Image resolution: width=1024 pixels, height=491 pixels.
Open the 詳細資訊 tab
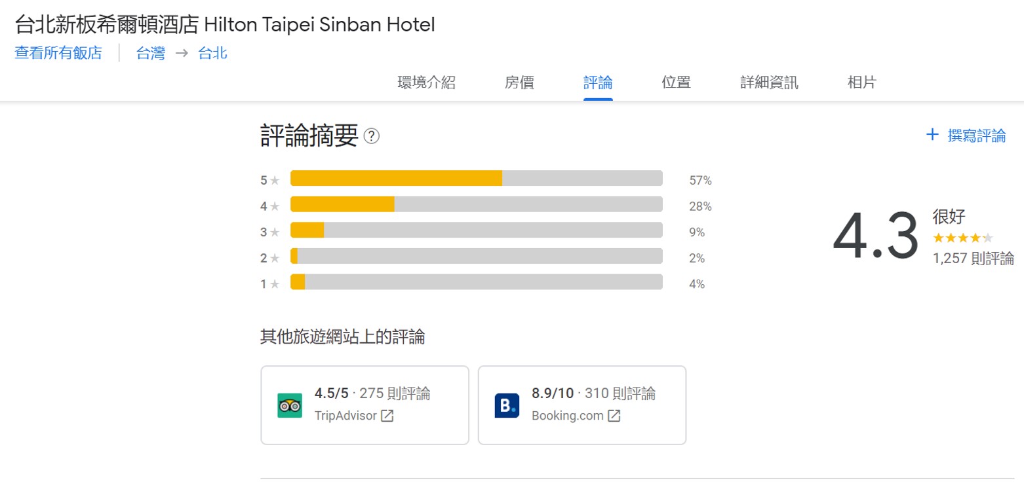click(x=769, y=82)
